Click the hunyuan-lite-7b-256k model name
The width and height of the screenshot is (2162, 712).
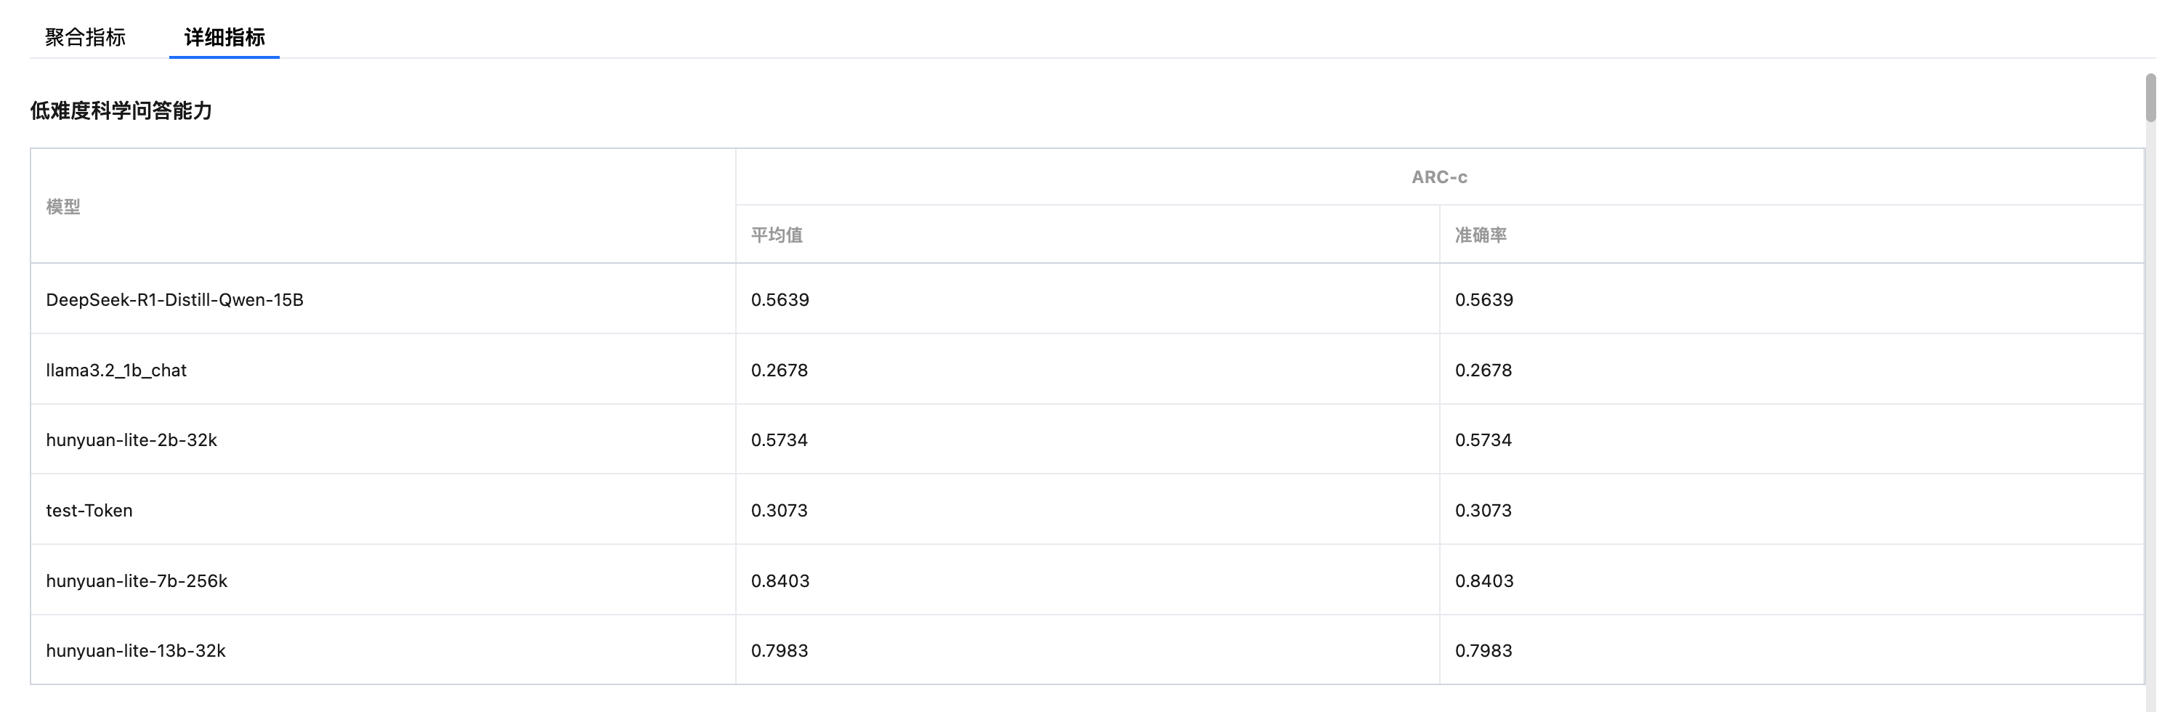137,581
